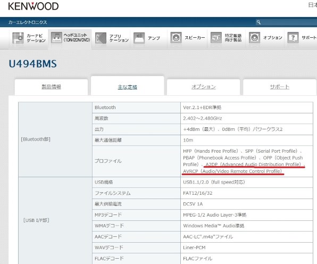Switch to オプション product tab
Image resolution: width=317 pixels, height=264 pixels.
click(204, 87)
